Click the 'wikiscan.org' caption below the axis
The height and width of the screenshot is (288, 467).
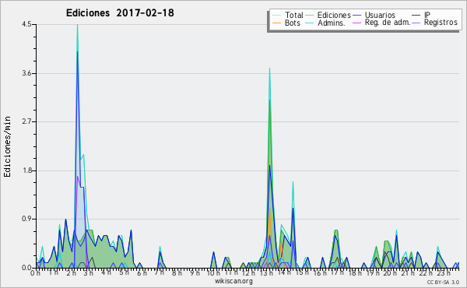tap(233, 281)
